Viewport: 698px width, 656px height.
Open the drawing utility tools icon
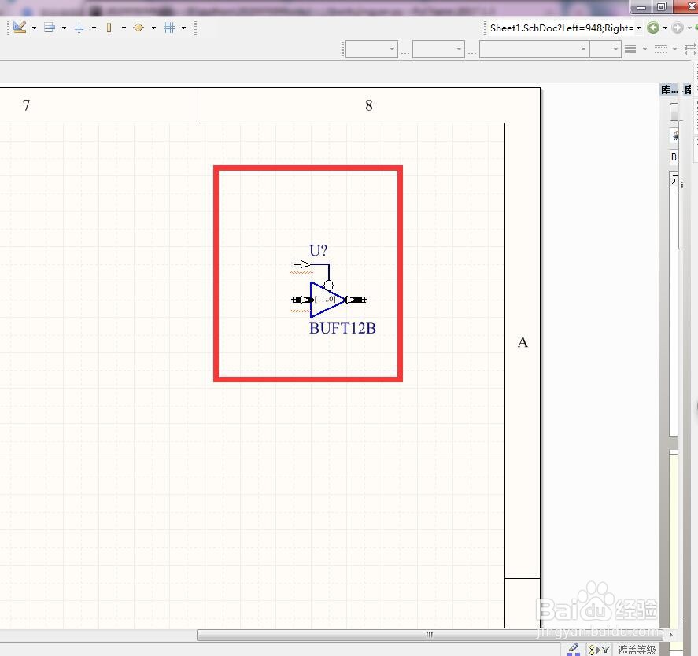(x=20, y=28)
